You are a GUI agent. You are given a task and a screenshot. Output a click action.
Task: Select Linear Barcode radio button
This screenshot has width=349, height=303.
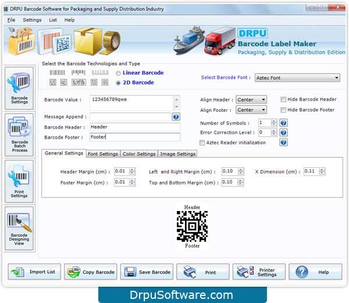click(x=118, y=73)
